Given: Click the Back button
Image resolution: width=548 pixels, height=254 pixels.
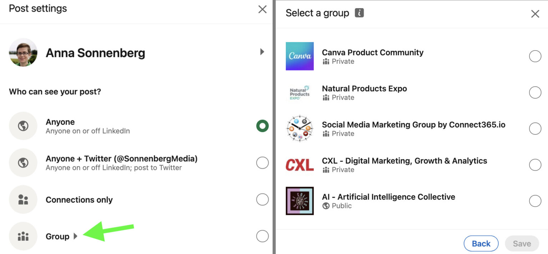Looking at the screenshot, I should click(481, 243).
